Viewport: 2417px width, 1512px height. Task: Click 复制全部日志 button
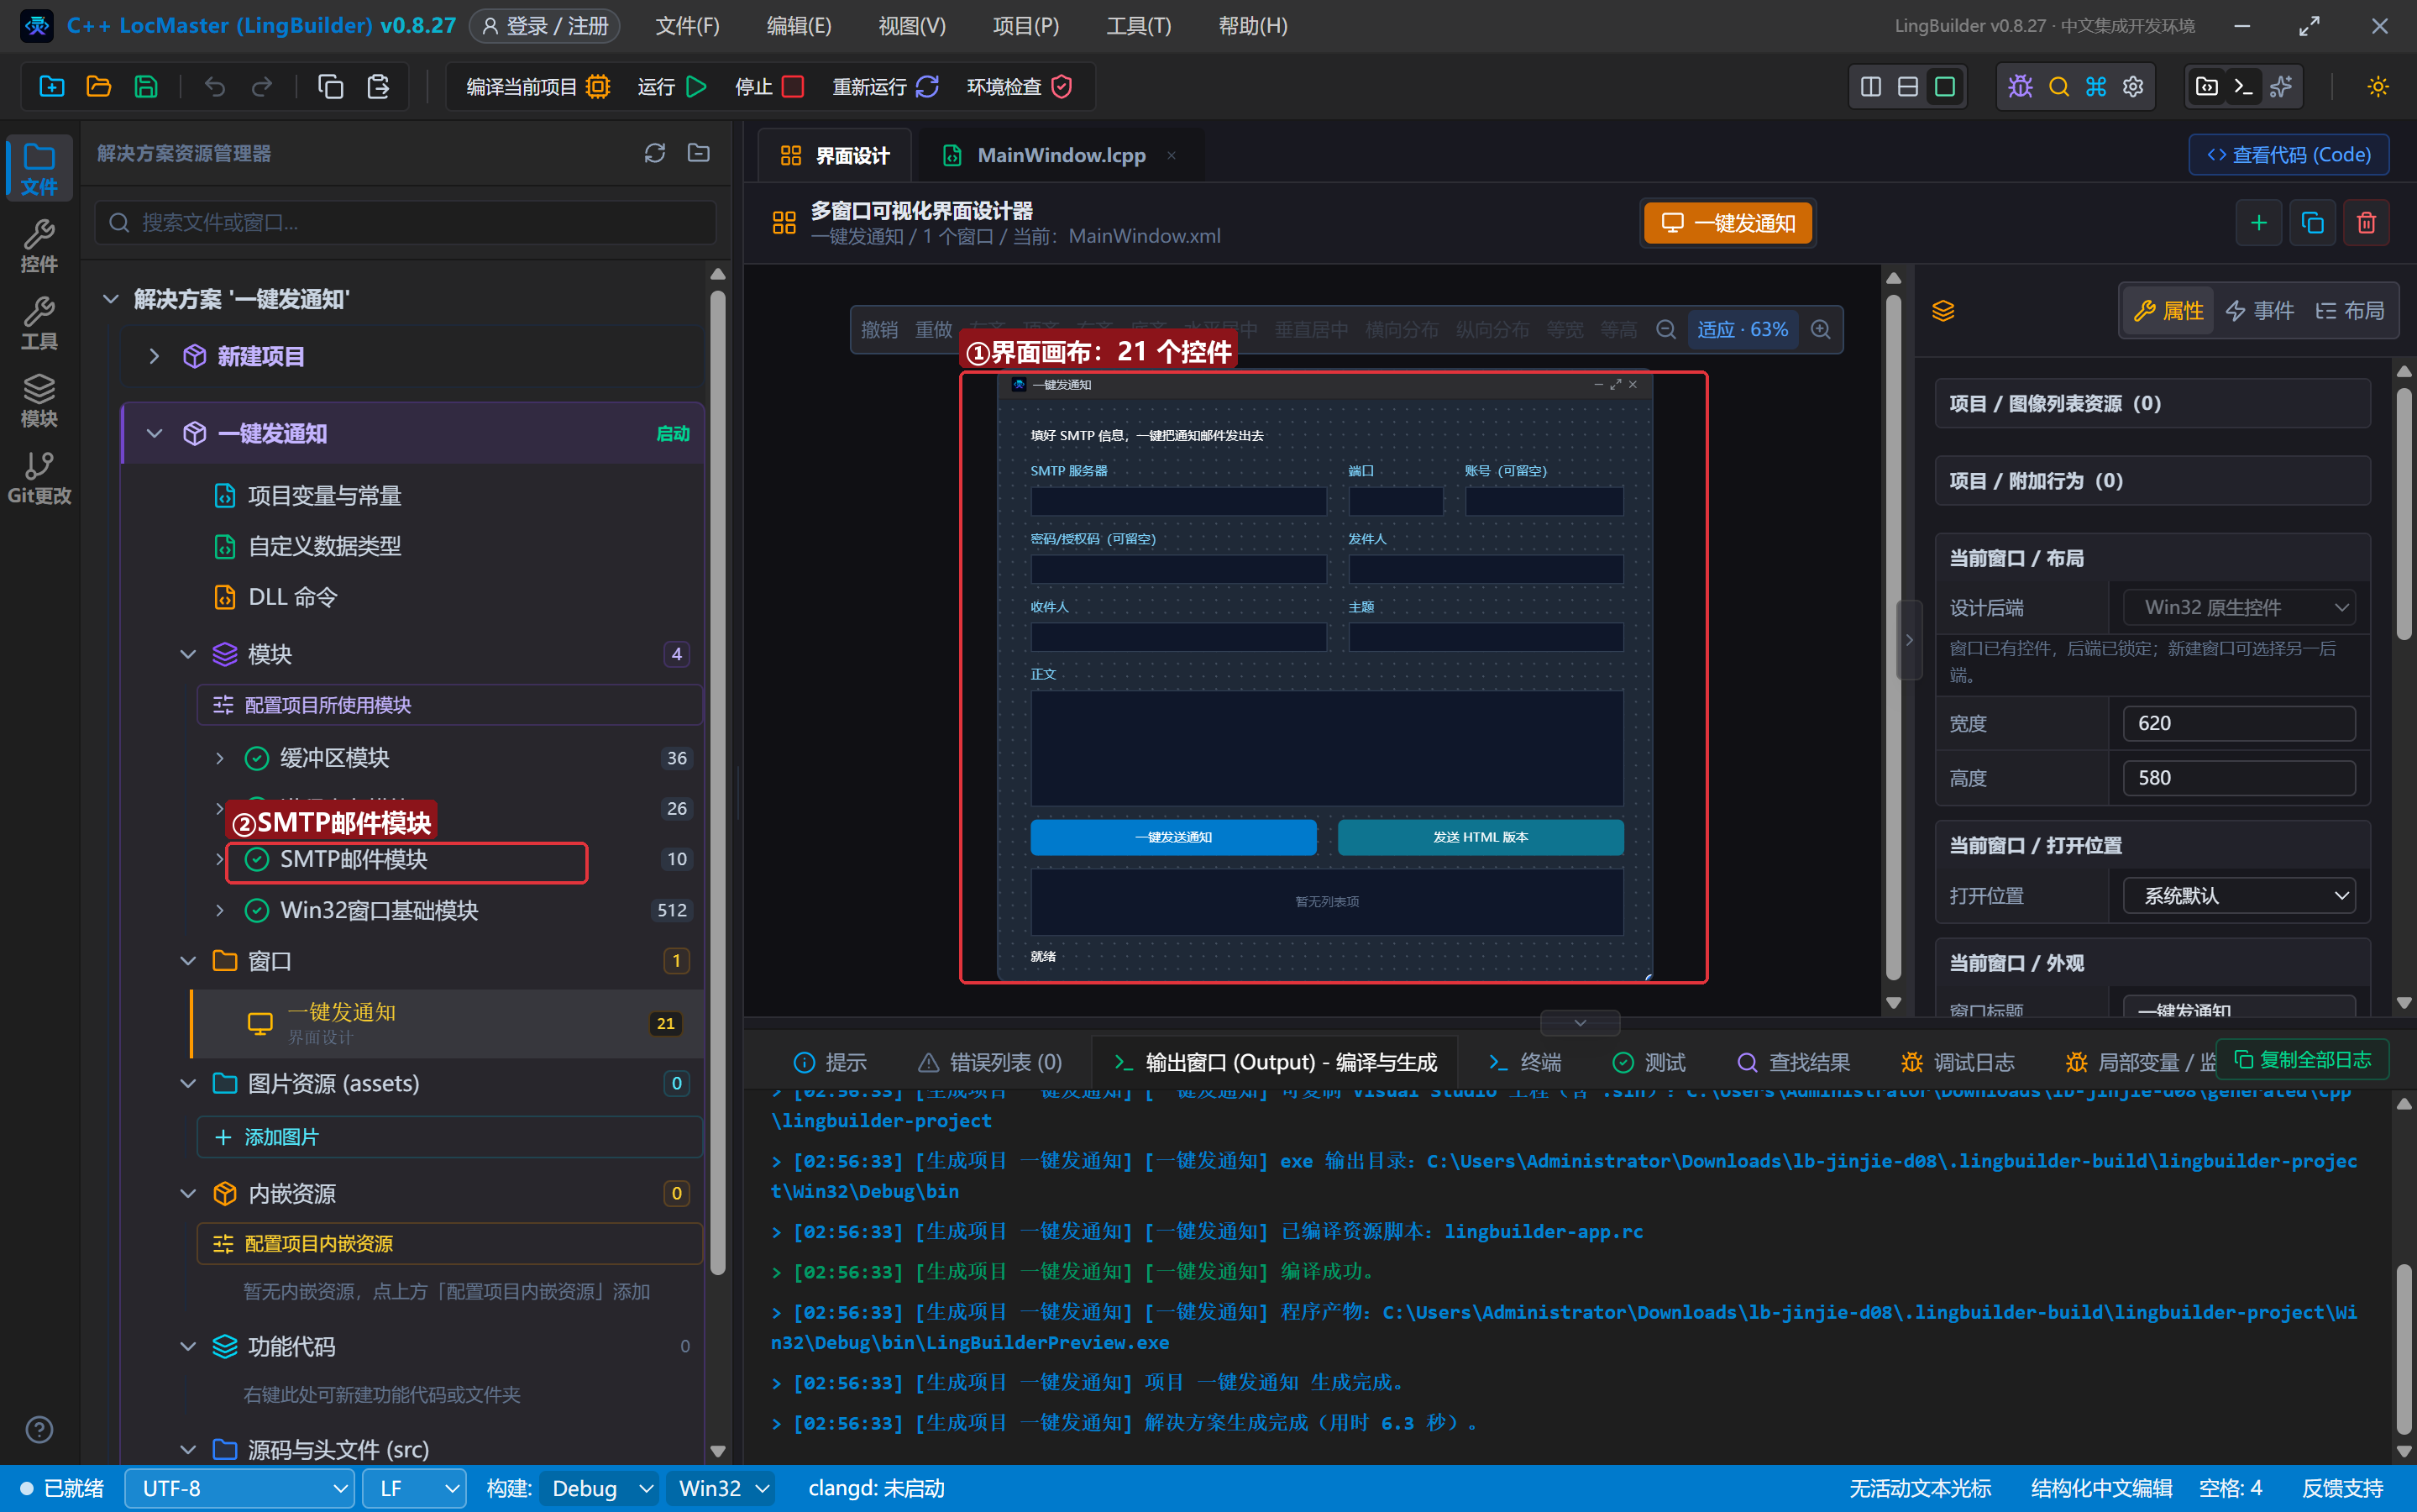(2302, 1060)
